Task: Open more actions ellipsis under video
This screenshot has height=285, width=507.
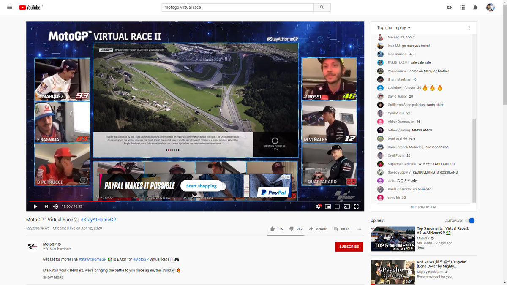Action: pyautogui.click(x=359, y=229)
